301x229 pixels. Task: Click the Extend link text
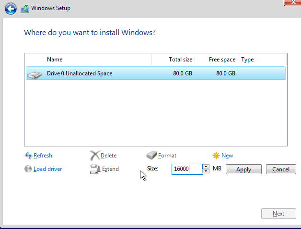coord(110,169)
